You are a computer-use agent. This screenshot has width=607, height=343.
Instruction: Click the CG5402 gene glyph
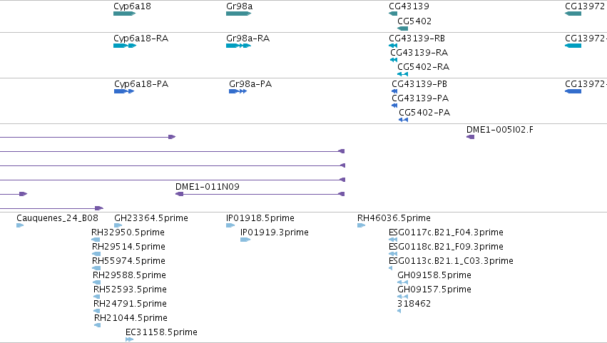402,29
